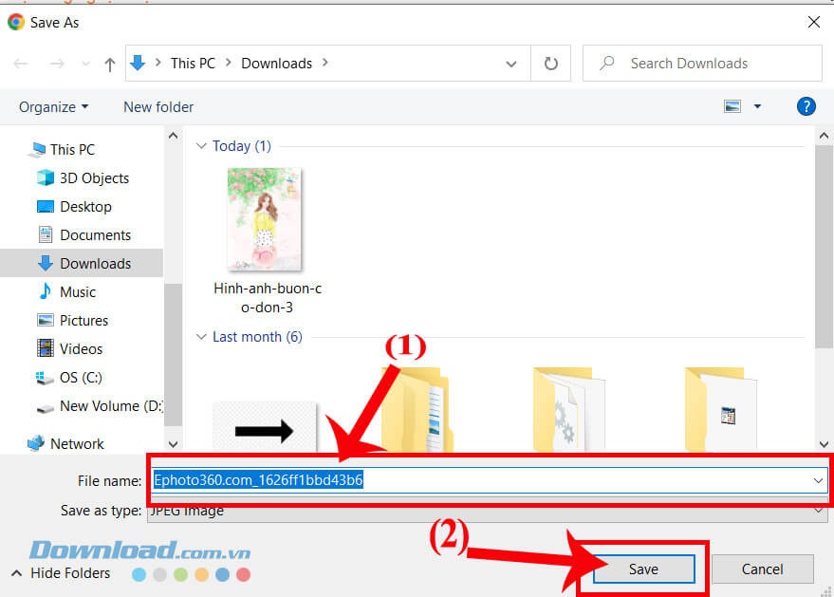Image resolution: width=834 pixels, height=597 pixels.
Task: Open the Desktop folder in sidebar
Action: coord(85,206)
